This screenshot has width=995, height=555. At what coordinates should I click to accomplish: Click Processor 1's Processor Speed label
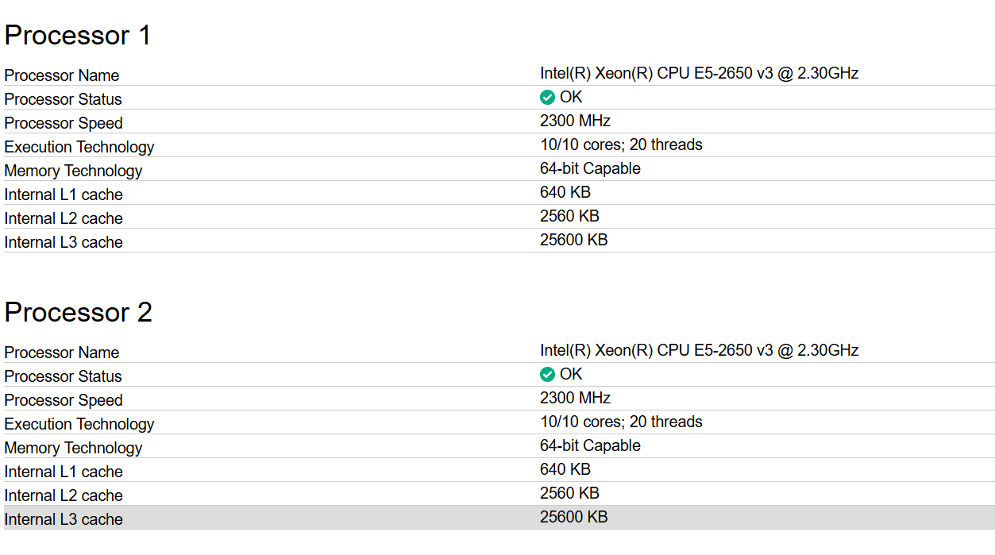pyautogui.click(x=64, y=123)
